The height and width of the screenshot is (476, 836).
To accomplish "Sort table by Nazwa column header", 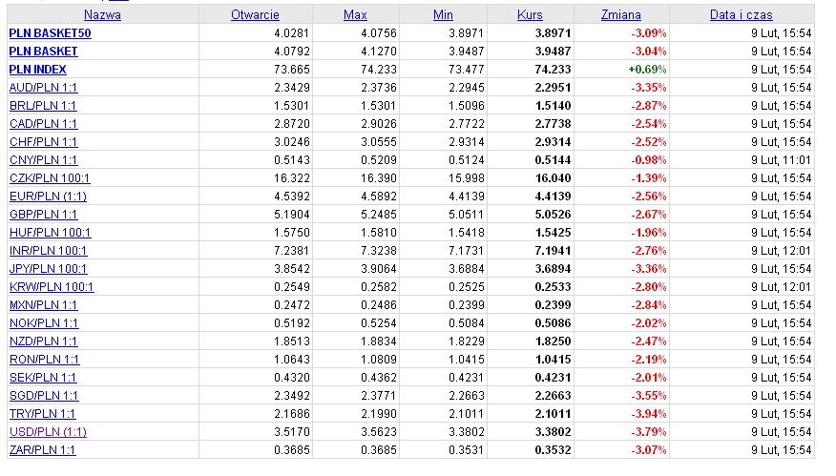I will [x=102, y=15].
